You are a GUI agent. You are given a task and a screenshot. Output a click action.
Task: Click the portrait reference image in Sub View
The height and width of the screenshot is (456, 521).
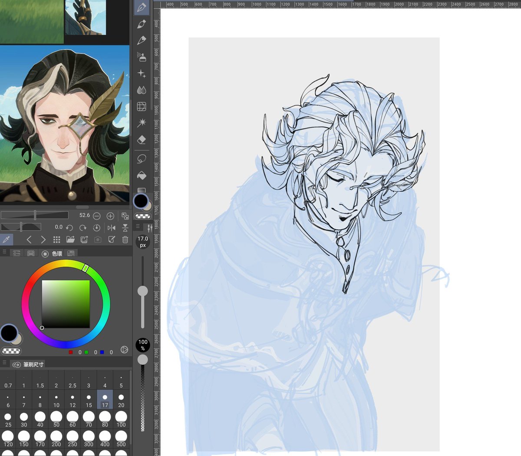(65, 123)
